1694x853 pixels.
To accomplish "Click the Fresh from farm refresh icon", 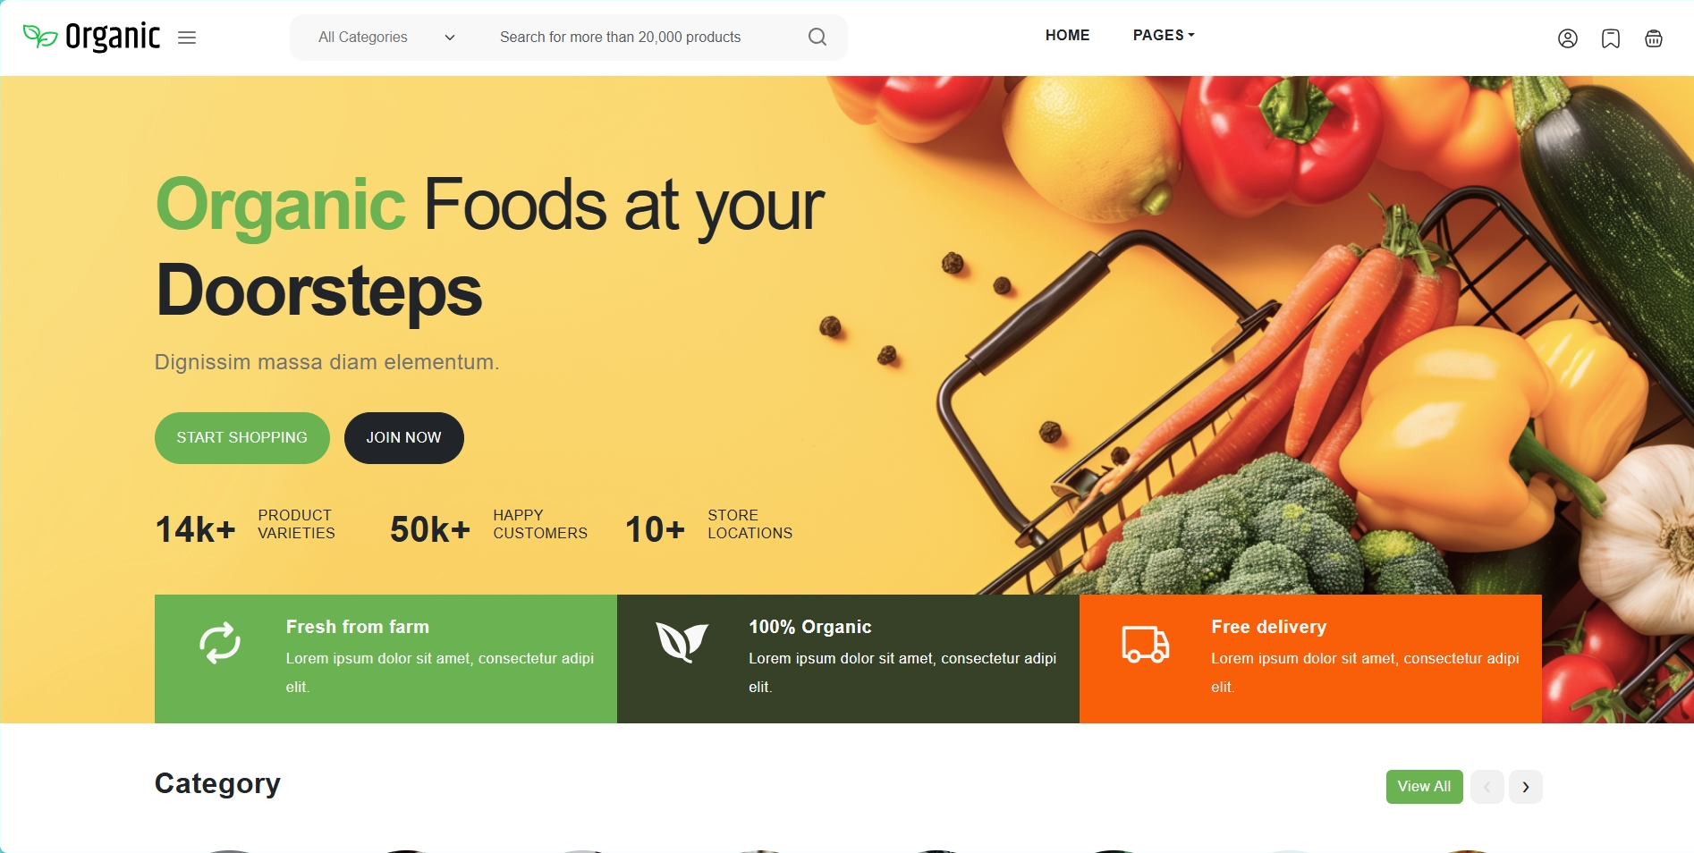I will (x=220, y=643).
